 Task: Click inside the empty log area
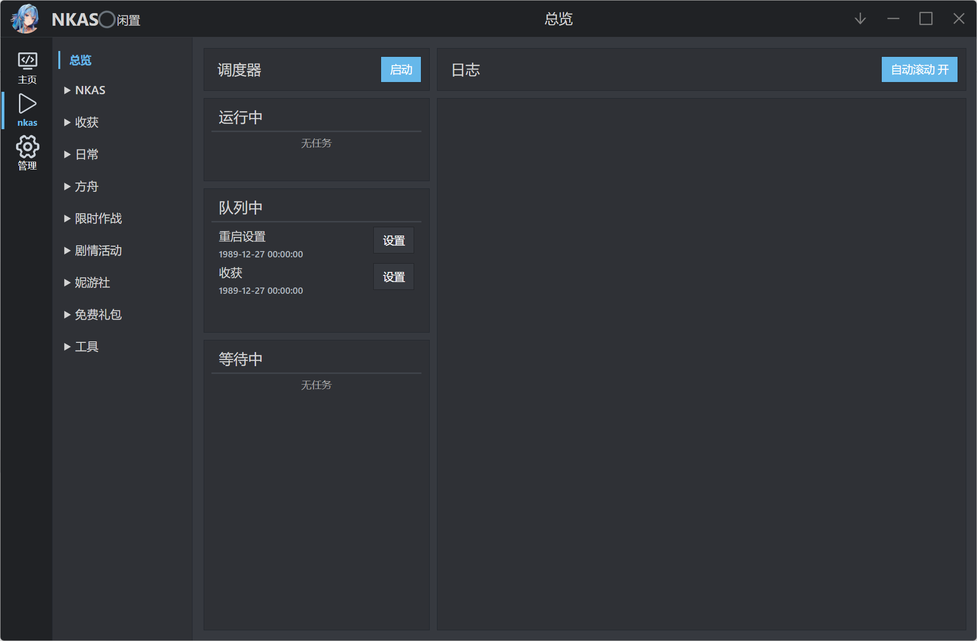pyautogui.click(x=701, y=364)
